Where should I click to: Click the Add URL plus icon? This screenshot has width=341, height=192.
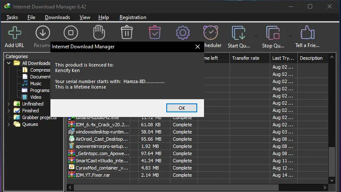coord(14,33)
